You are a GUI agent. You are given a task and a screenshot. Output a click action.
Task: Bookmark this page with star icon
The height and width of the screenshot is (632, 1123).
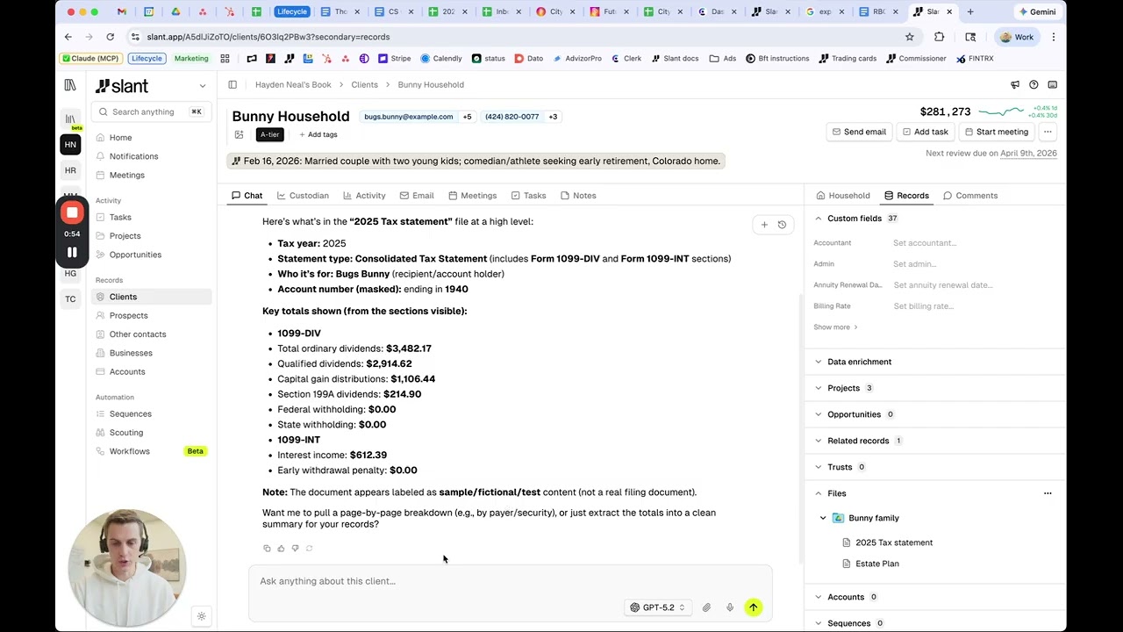point(910,37)
